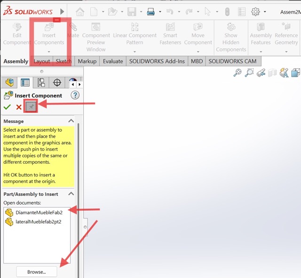Screen dimensions: 301x278
Task: Switch to the Sketch tab
Action: click(63, 61)
